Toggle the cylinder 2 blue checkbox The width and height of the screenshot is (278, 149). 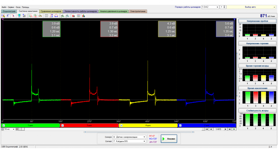180,125
